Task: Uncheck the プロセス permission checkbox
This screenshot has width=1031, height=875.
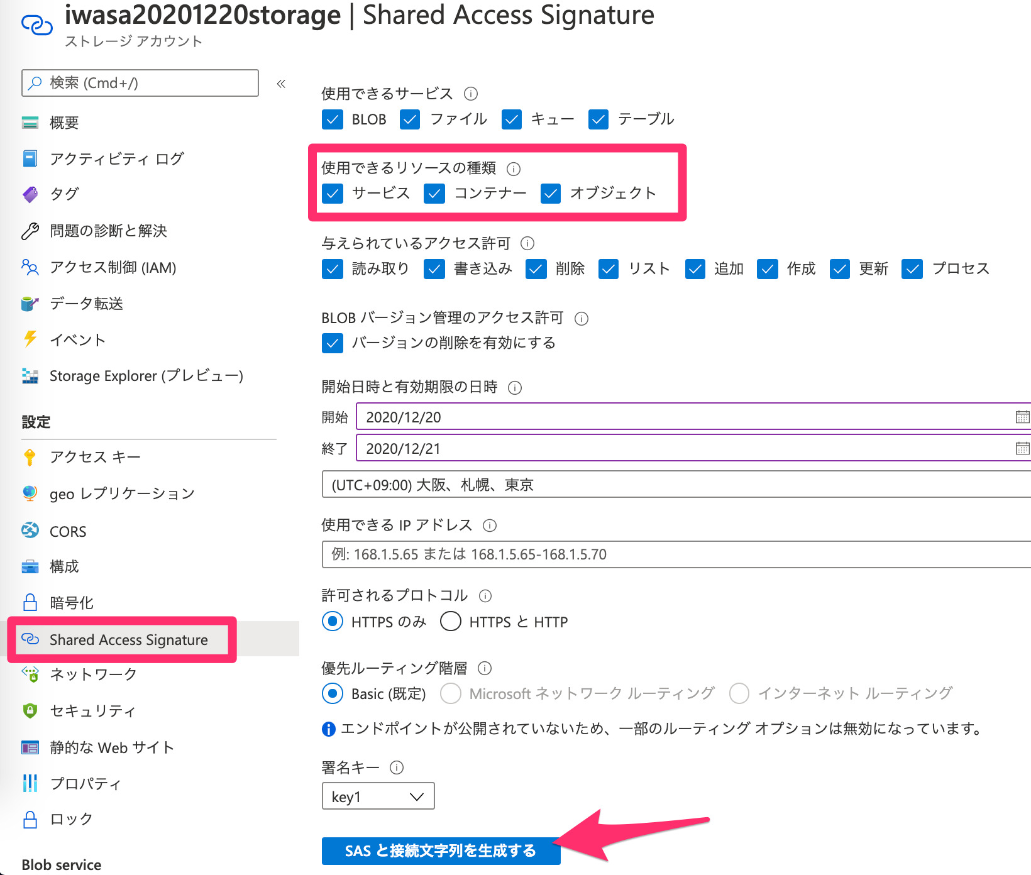Action: [x=912, y=269]
